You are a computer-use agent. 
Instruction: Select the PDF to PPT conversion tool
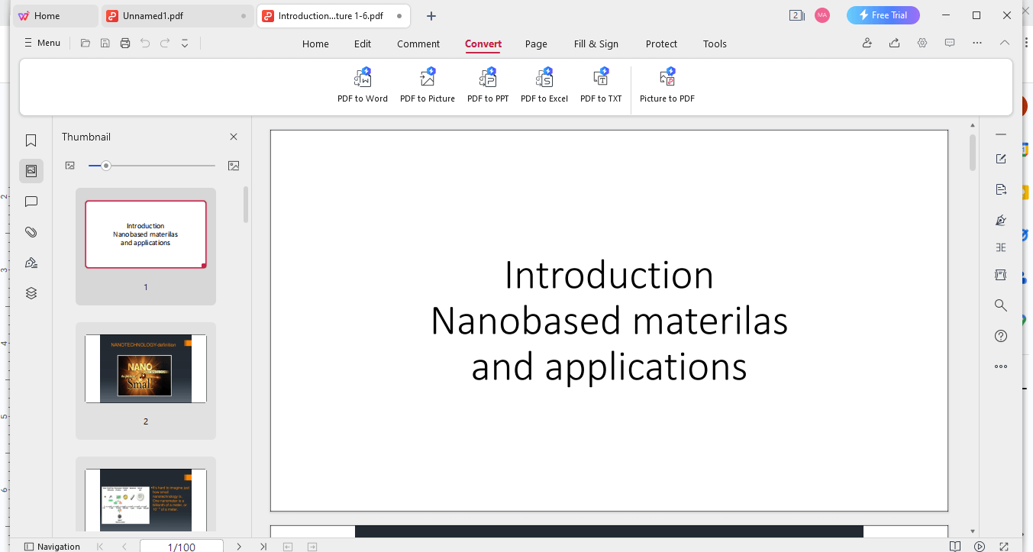point(487,84)
